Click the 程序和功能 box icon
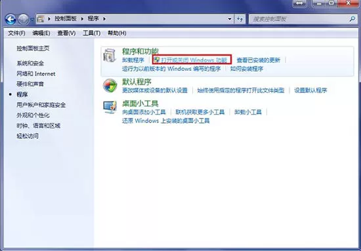This screenshot has width=361, height=251. pos(110,56)
